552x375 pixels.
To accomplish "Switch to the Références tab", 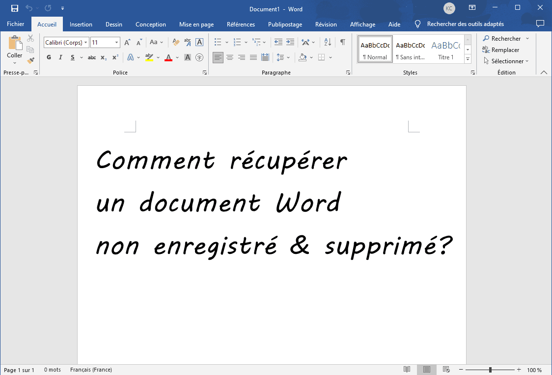I will 241,24.
